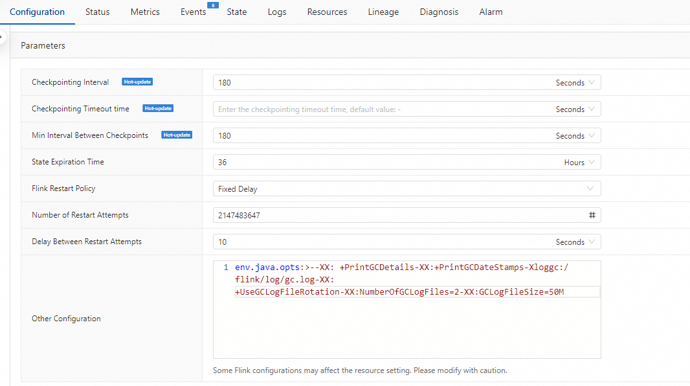690x386 pixels.
Task: Click line number 1 in the editor gutter
Action: click(x=225, y=267)
